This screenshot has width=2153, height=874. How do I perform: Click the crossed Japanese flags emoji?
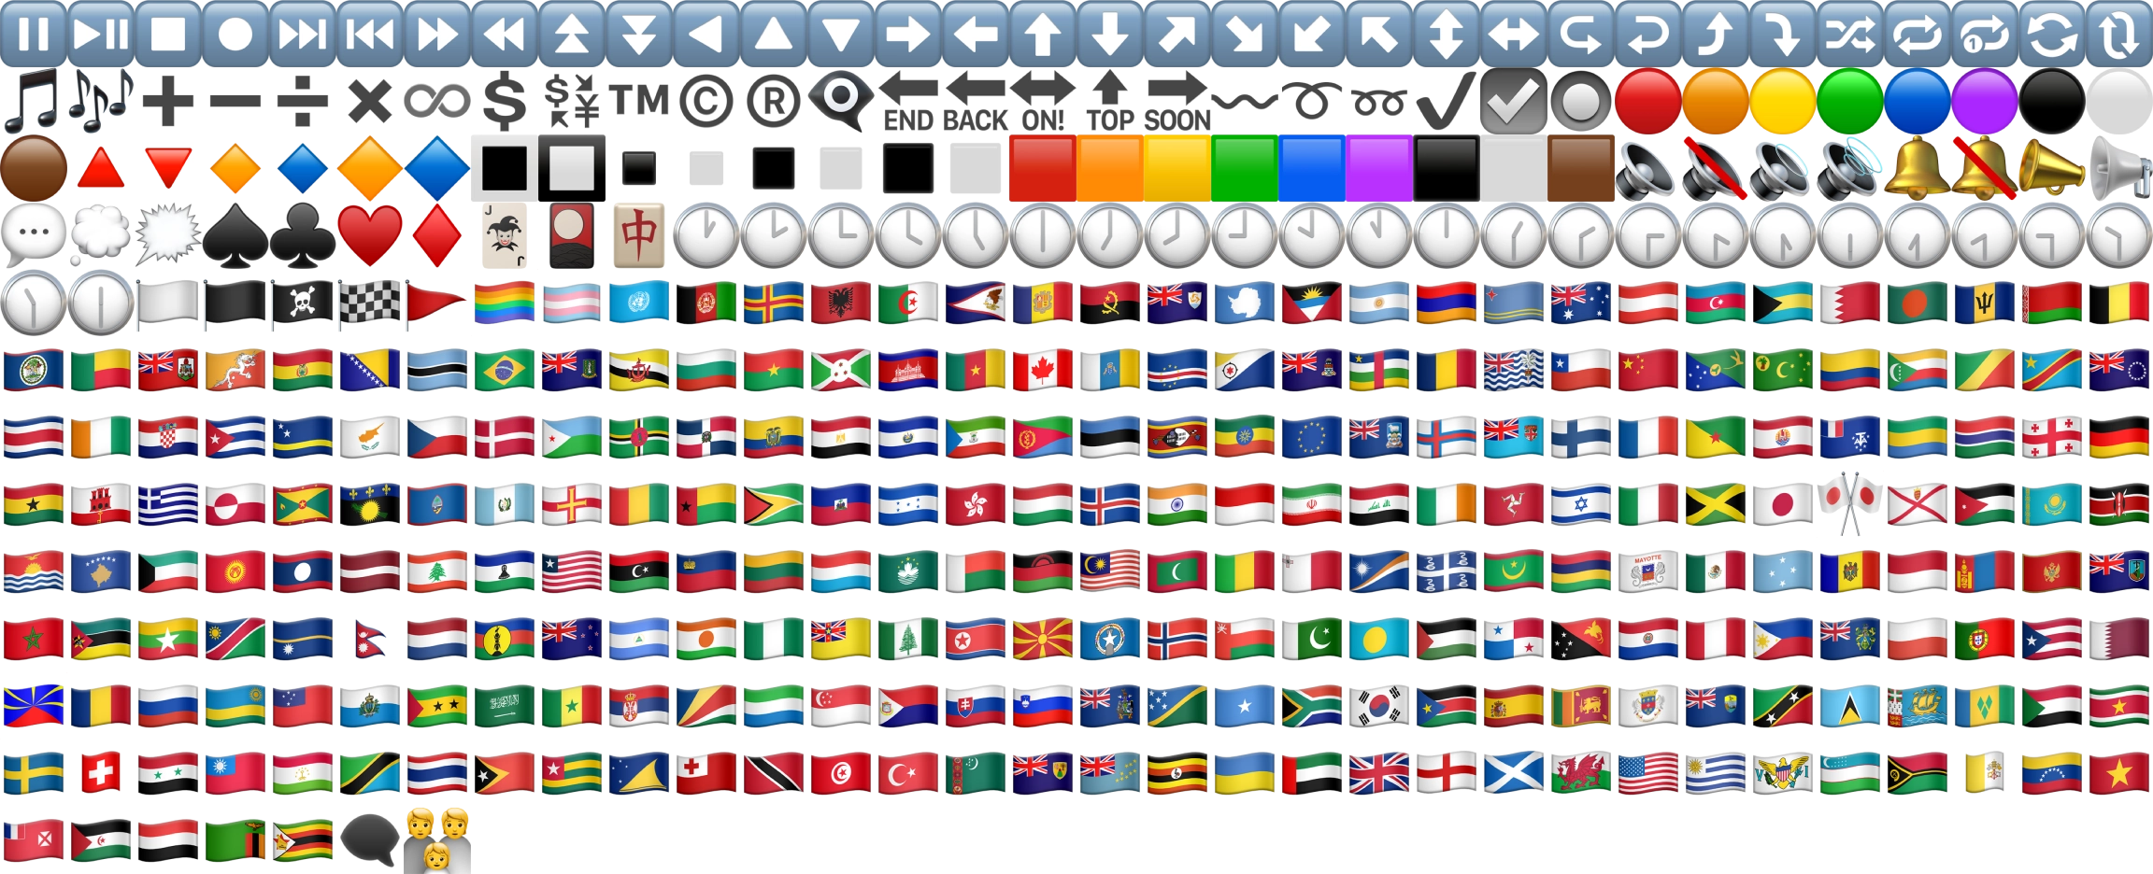[x=1850, y=504]
